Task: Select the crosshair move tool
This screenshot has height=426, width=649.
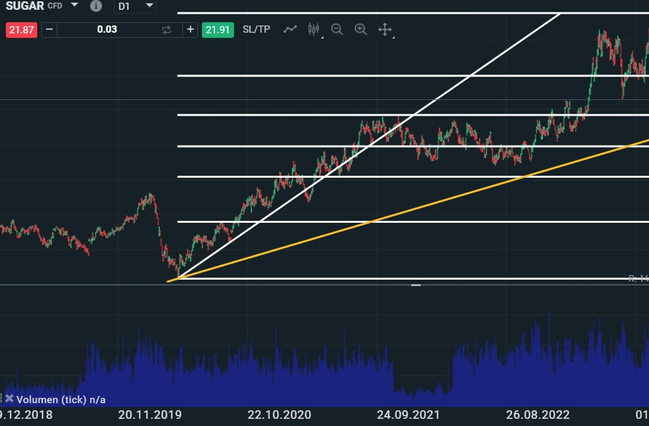Action: pyautogui.click(x=385, y=29)
